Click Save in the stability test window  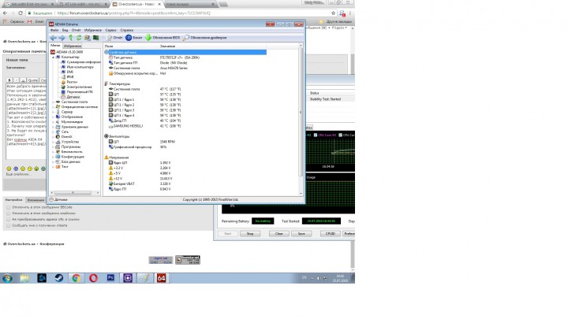click(301, 234)
